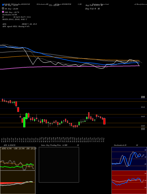This screenshot has width=147, height=194.
Task: Click the 24.23 price level label
Action: (x=143, y=116)
